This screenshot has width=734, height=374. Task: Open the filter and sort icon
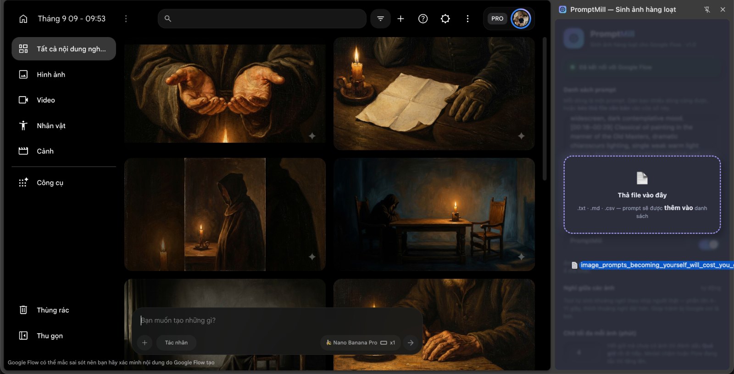380,19
